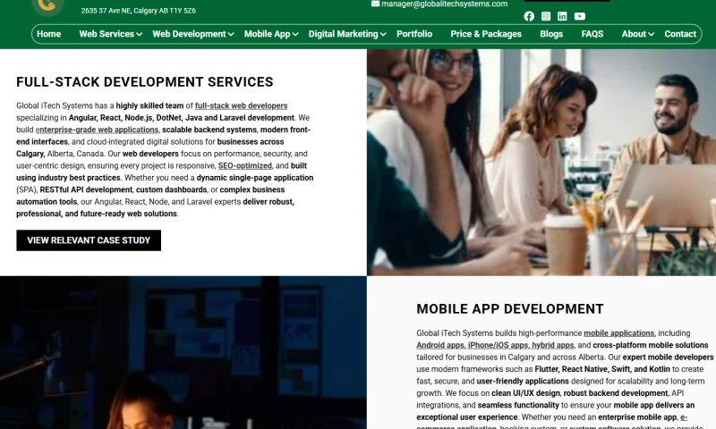Open the LinkedIn social icon

pyautogui.click(x=562, y=16)
